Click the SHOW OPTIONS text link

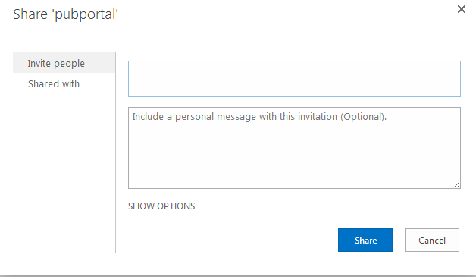click(161, 206)
